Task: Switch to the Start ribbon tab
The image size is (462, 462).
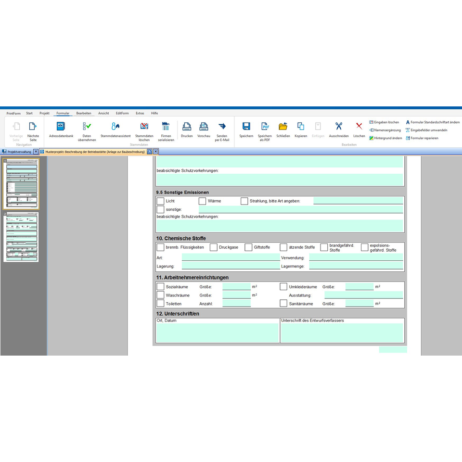Action: (29, 113)
